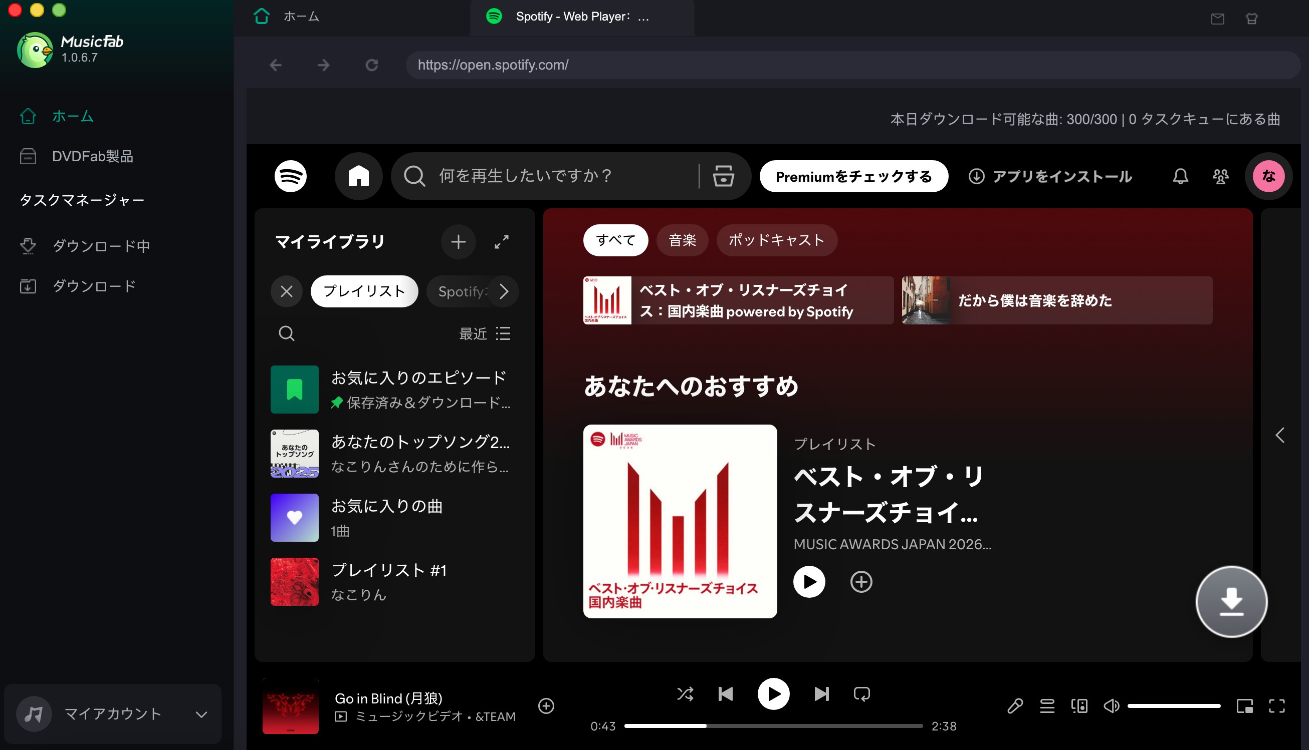This screenshot has height=750, width=1309.
Task: Select the すべて filter chip
Action: 615,240
